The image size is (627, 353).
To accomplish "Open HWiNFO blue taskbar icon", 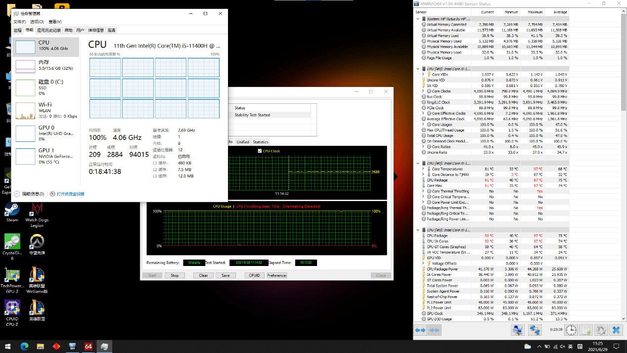I will (73, 346).
